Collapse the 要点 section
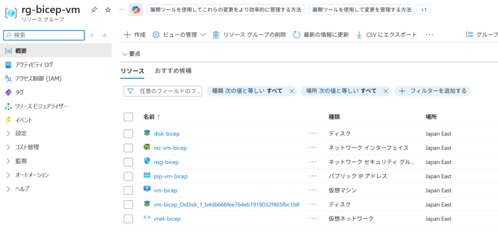Viewport: 498px width, 232px height. coord(125,54)
